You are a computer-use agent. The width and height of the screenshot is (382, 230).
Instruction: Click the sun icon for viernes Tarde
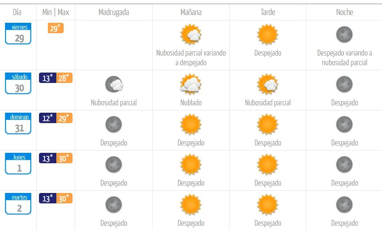pos(267,35)
